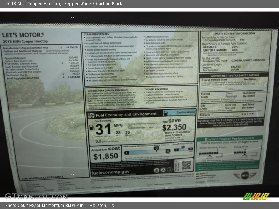Click the 28 city MPG value
279x209 pixels.
click(x=118, y=133)
